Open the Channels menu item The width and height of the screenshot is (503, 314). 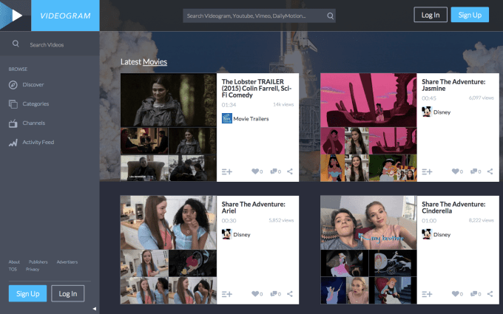pyautogui.click(x=34, y=123)
